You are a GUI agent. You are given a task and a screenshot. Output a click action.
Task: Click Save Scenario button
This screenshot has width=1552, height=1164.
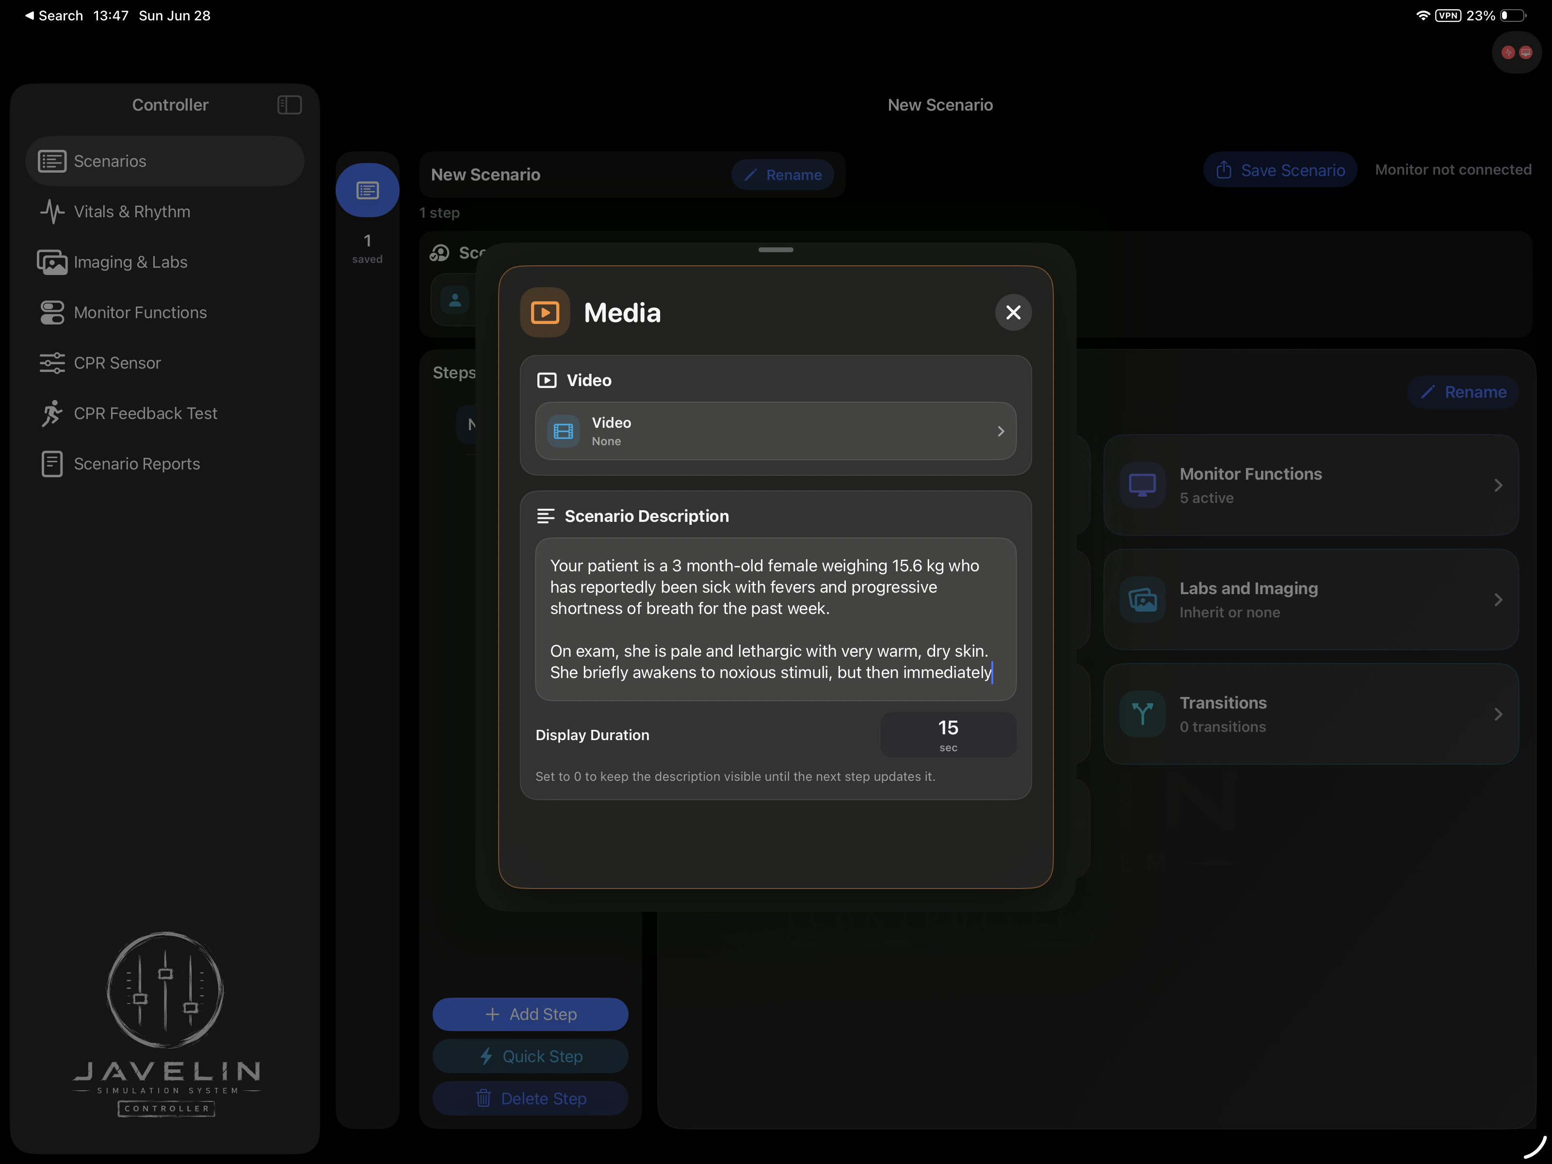(1280, 170)
